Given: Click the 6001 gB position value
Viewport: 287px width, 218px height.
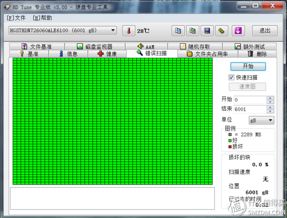Looking at the screenshot, I should [x=257, y=192].
